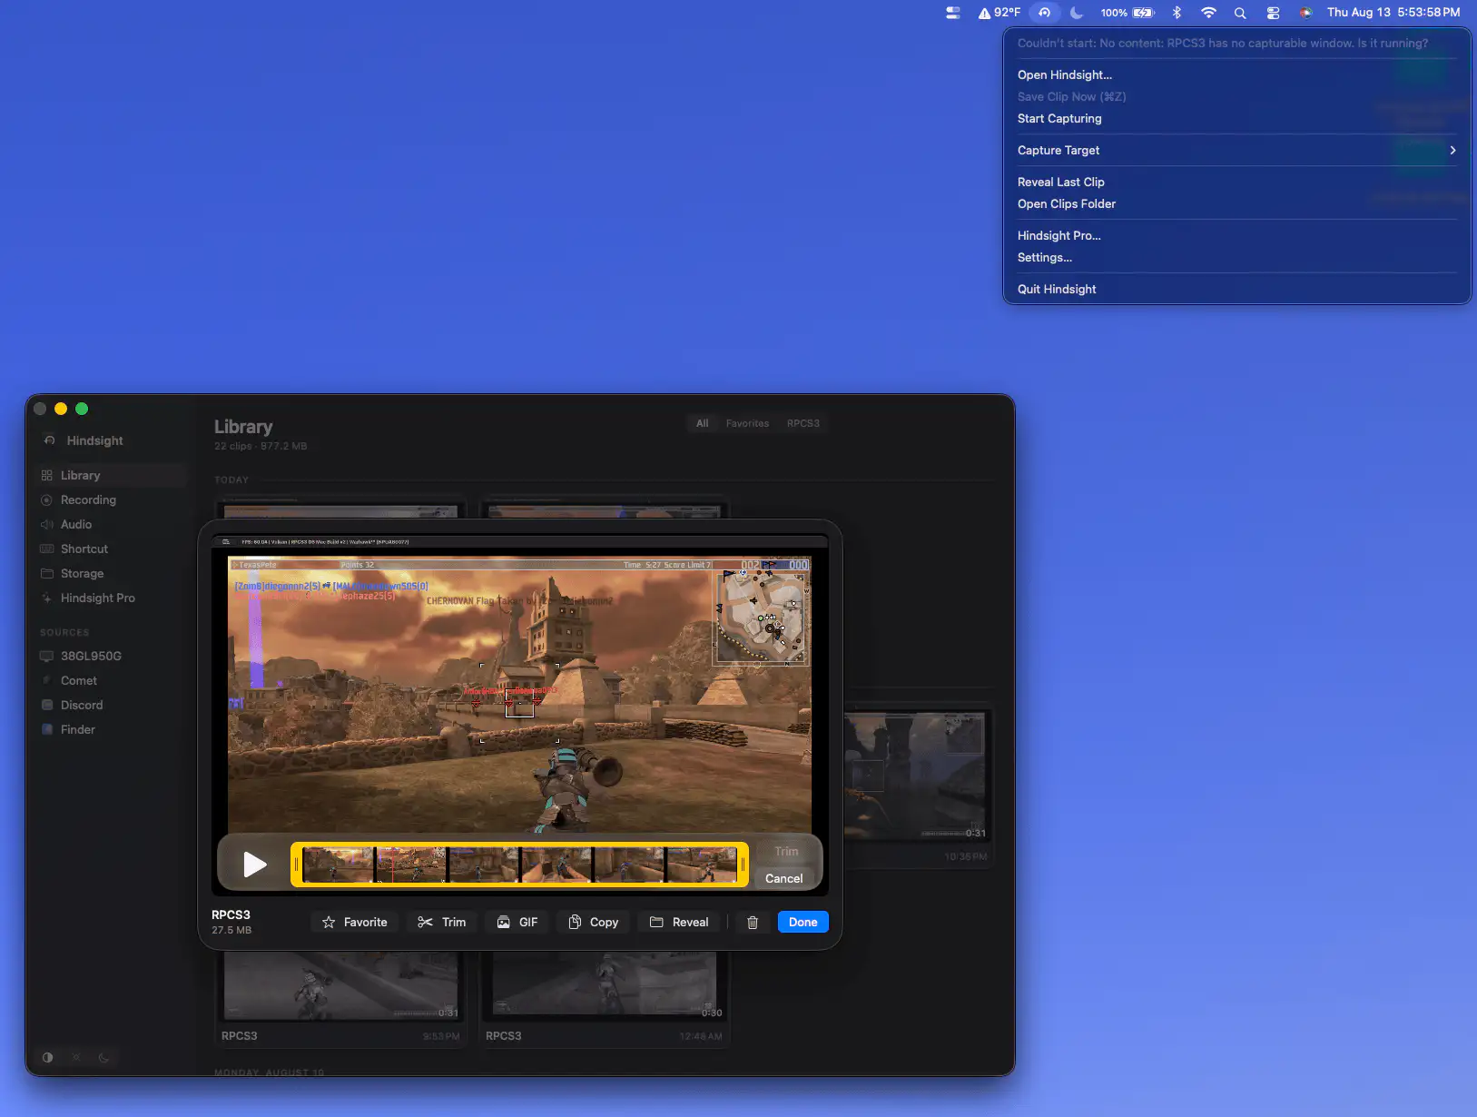Click the right yellow trim handle
The image size is (1477, 1117).
743,865
